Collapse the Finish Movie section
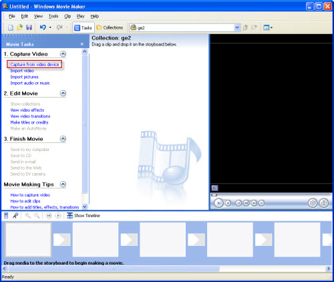 63,139
